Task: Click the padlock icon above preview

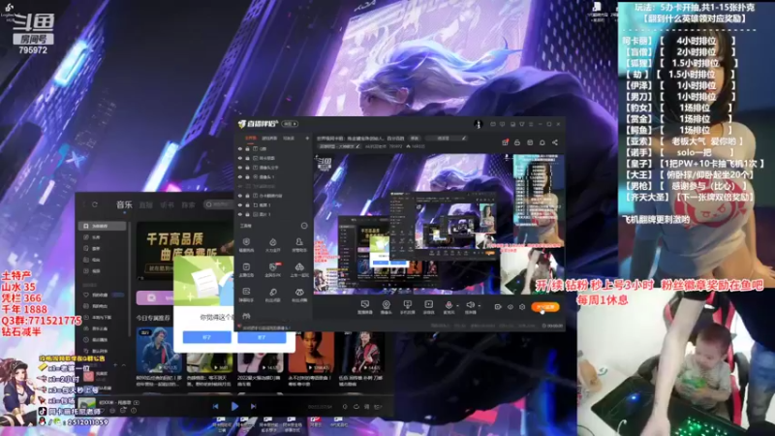Action: [x=517, y=142]
